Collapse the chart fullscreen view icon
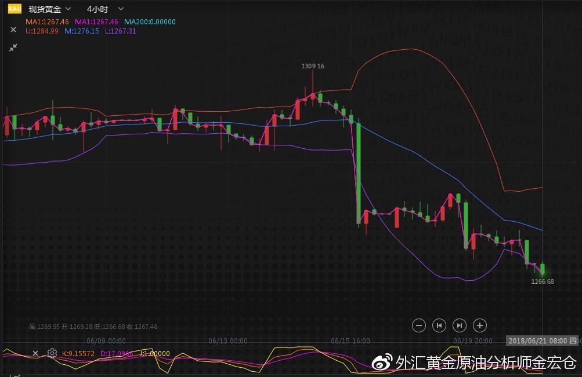 tap(13, 47)
